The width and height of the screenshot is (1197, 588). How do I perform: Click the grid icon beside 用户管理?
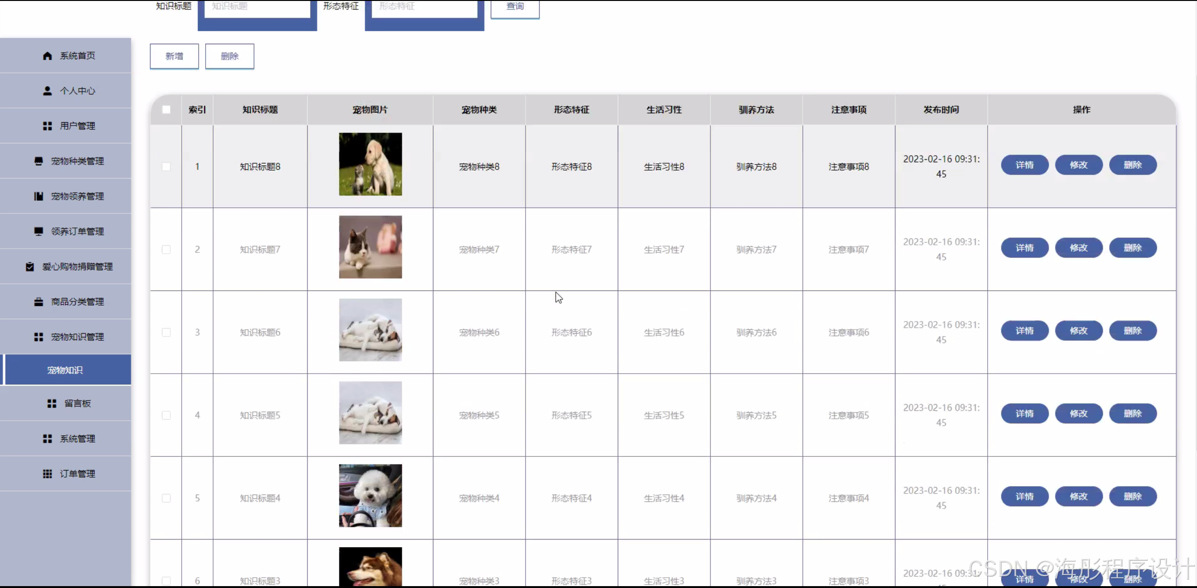click(x=47, y=126)
